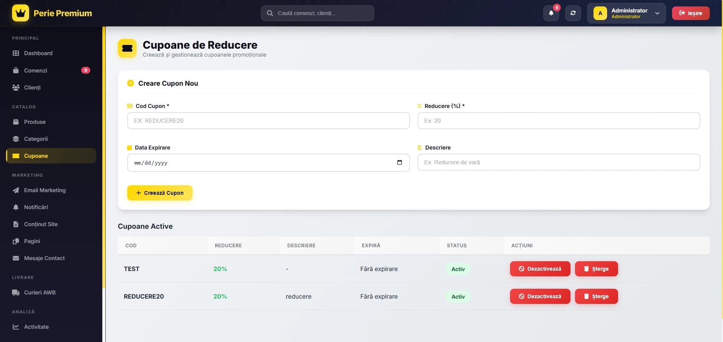723x342 pixels.
Task: Open the Dashboard from the sidebar
Action: coord(38,53)
